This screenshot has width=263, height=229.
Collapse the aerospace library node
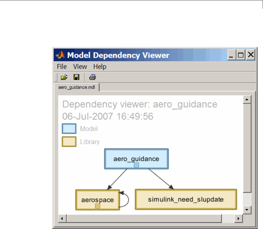[x=98, y=206]
